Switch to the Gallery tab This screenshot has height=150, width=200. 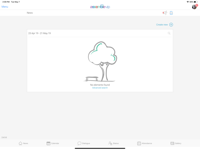point(176,143)
